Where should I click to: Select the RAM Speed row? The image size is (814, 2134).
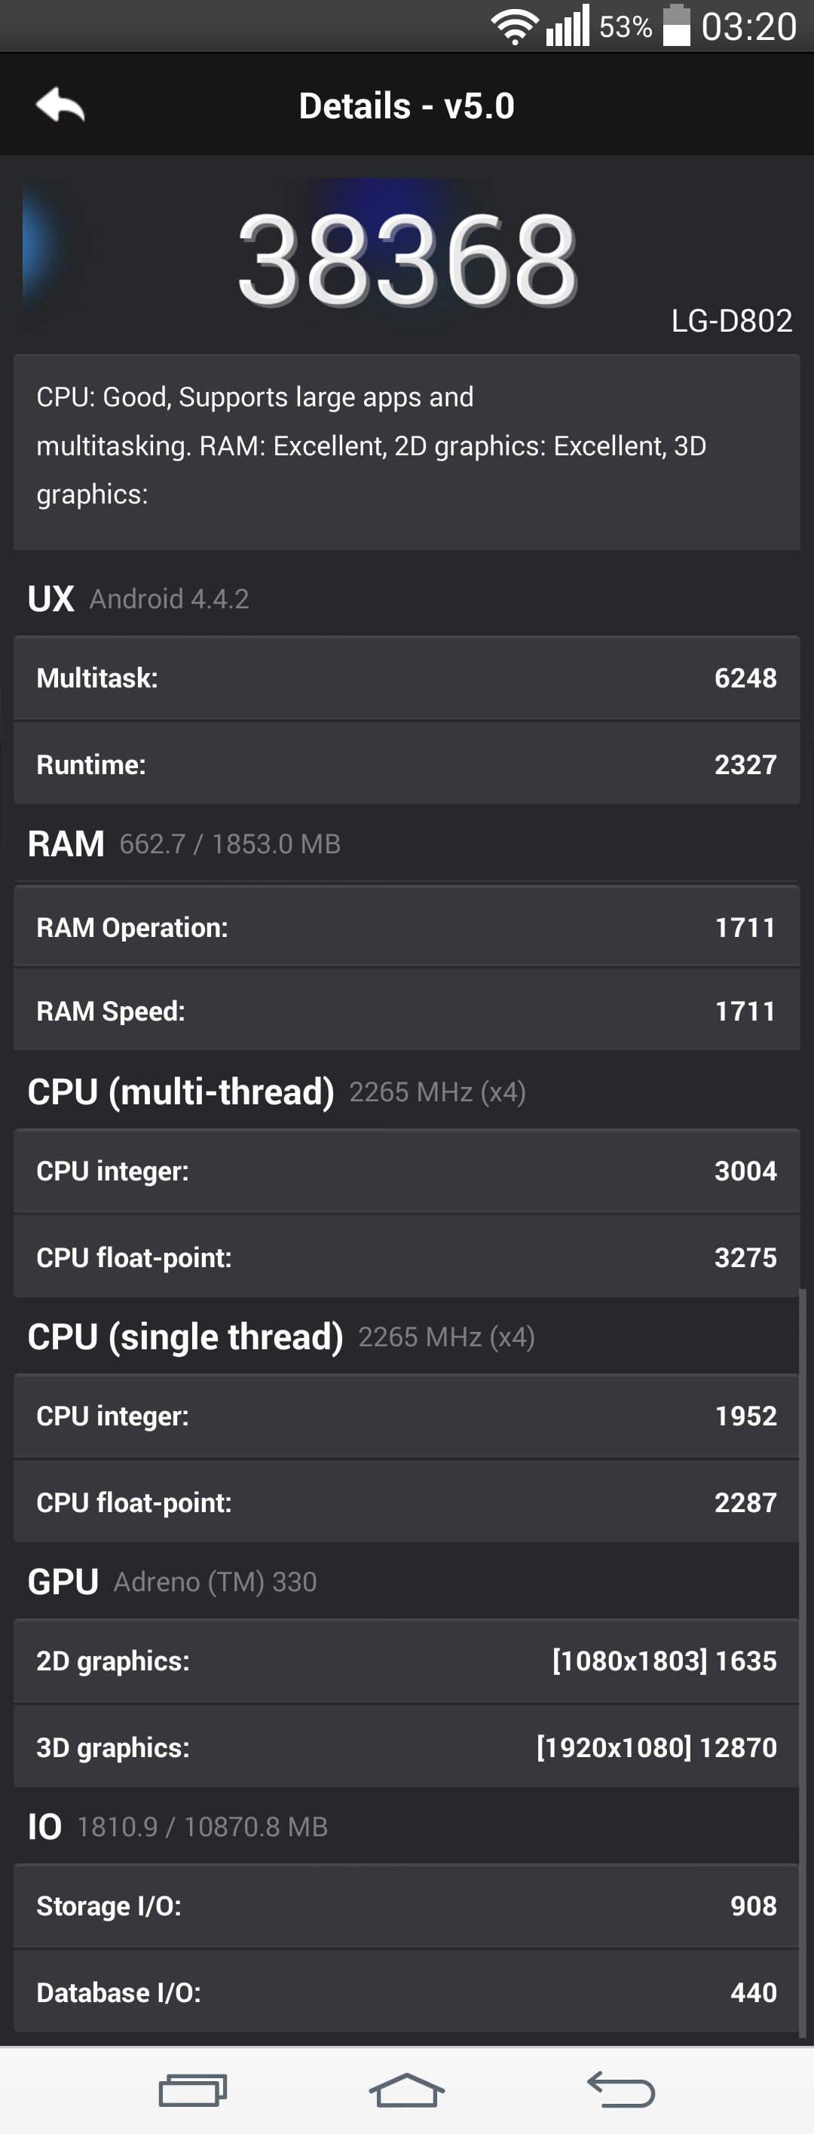[x=406, y=1011]
